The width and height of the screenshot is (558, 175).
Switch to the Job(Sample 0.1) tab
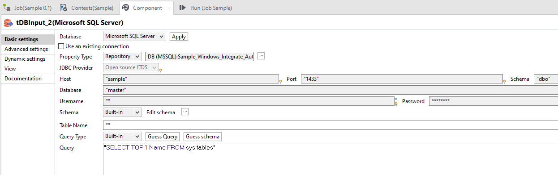click(x=28, y=8)
